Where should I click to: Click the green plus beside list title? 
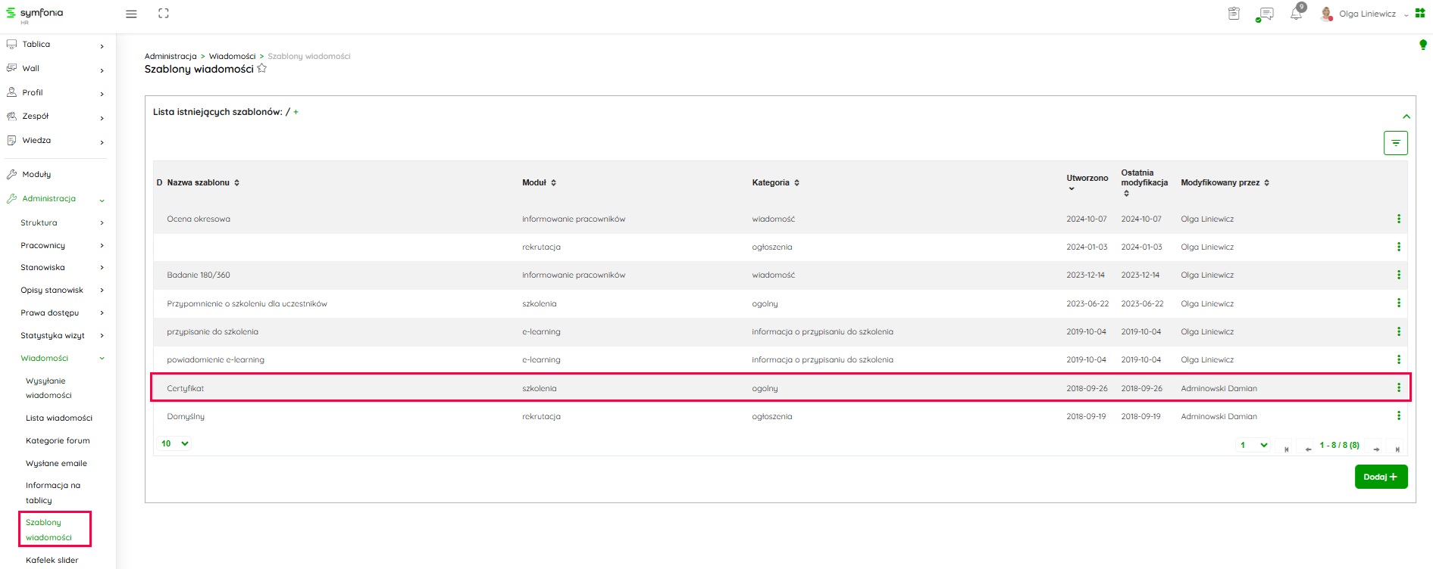coord(296,112)
